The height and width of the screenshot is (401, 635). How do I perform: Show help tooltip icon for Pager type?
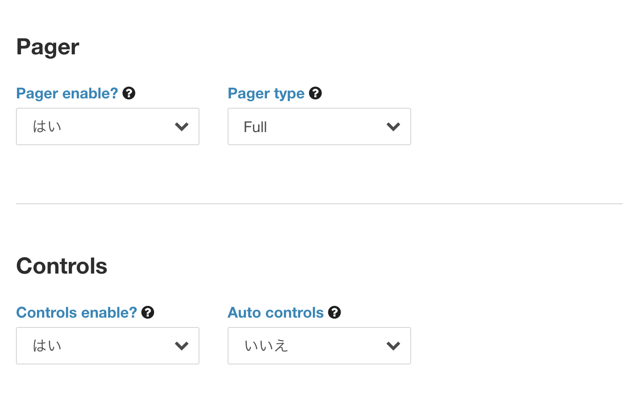(316, 93)
